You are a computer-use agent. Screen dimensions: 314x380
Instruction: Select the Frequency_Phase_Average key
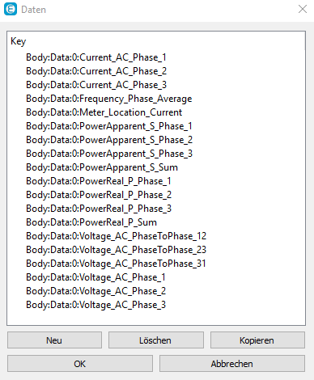109,99
